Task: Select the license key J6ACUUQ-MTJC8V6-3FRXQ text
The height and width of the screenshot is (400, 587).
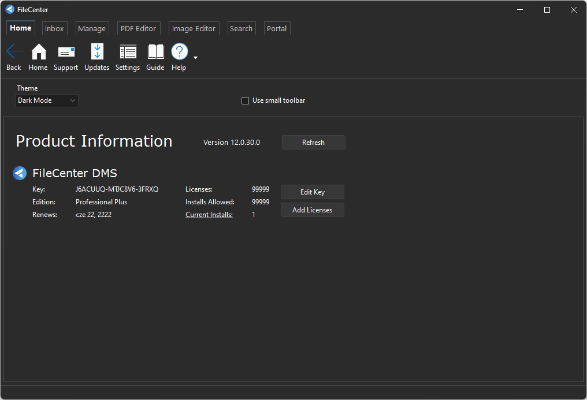Action: 117,189
